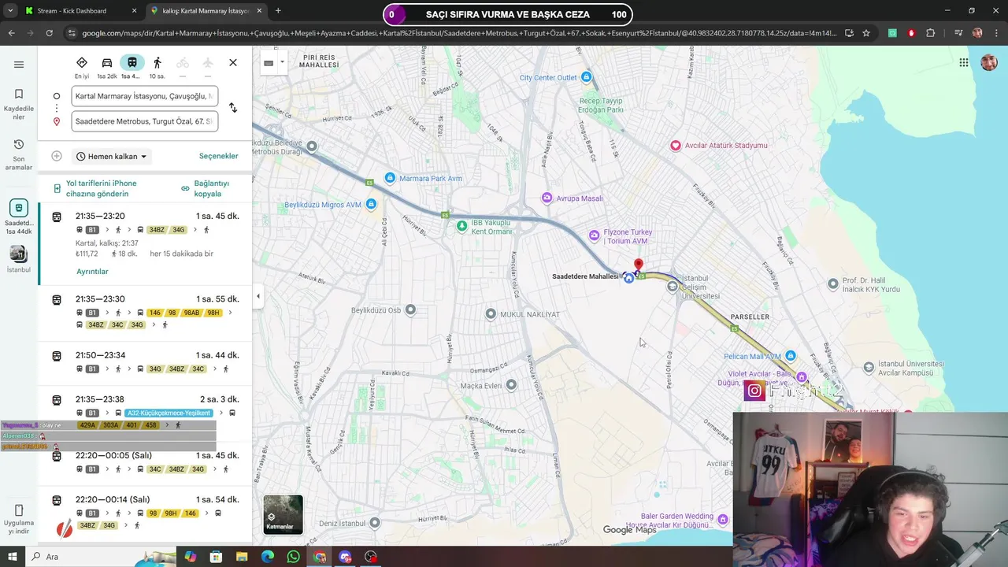
Task: Reload the page
Action: point(49,33)
